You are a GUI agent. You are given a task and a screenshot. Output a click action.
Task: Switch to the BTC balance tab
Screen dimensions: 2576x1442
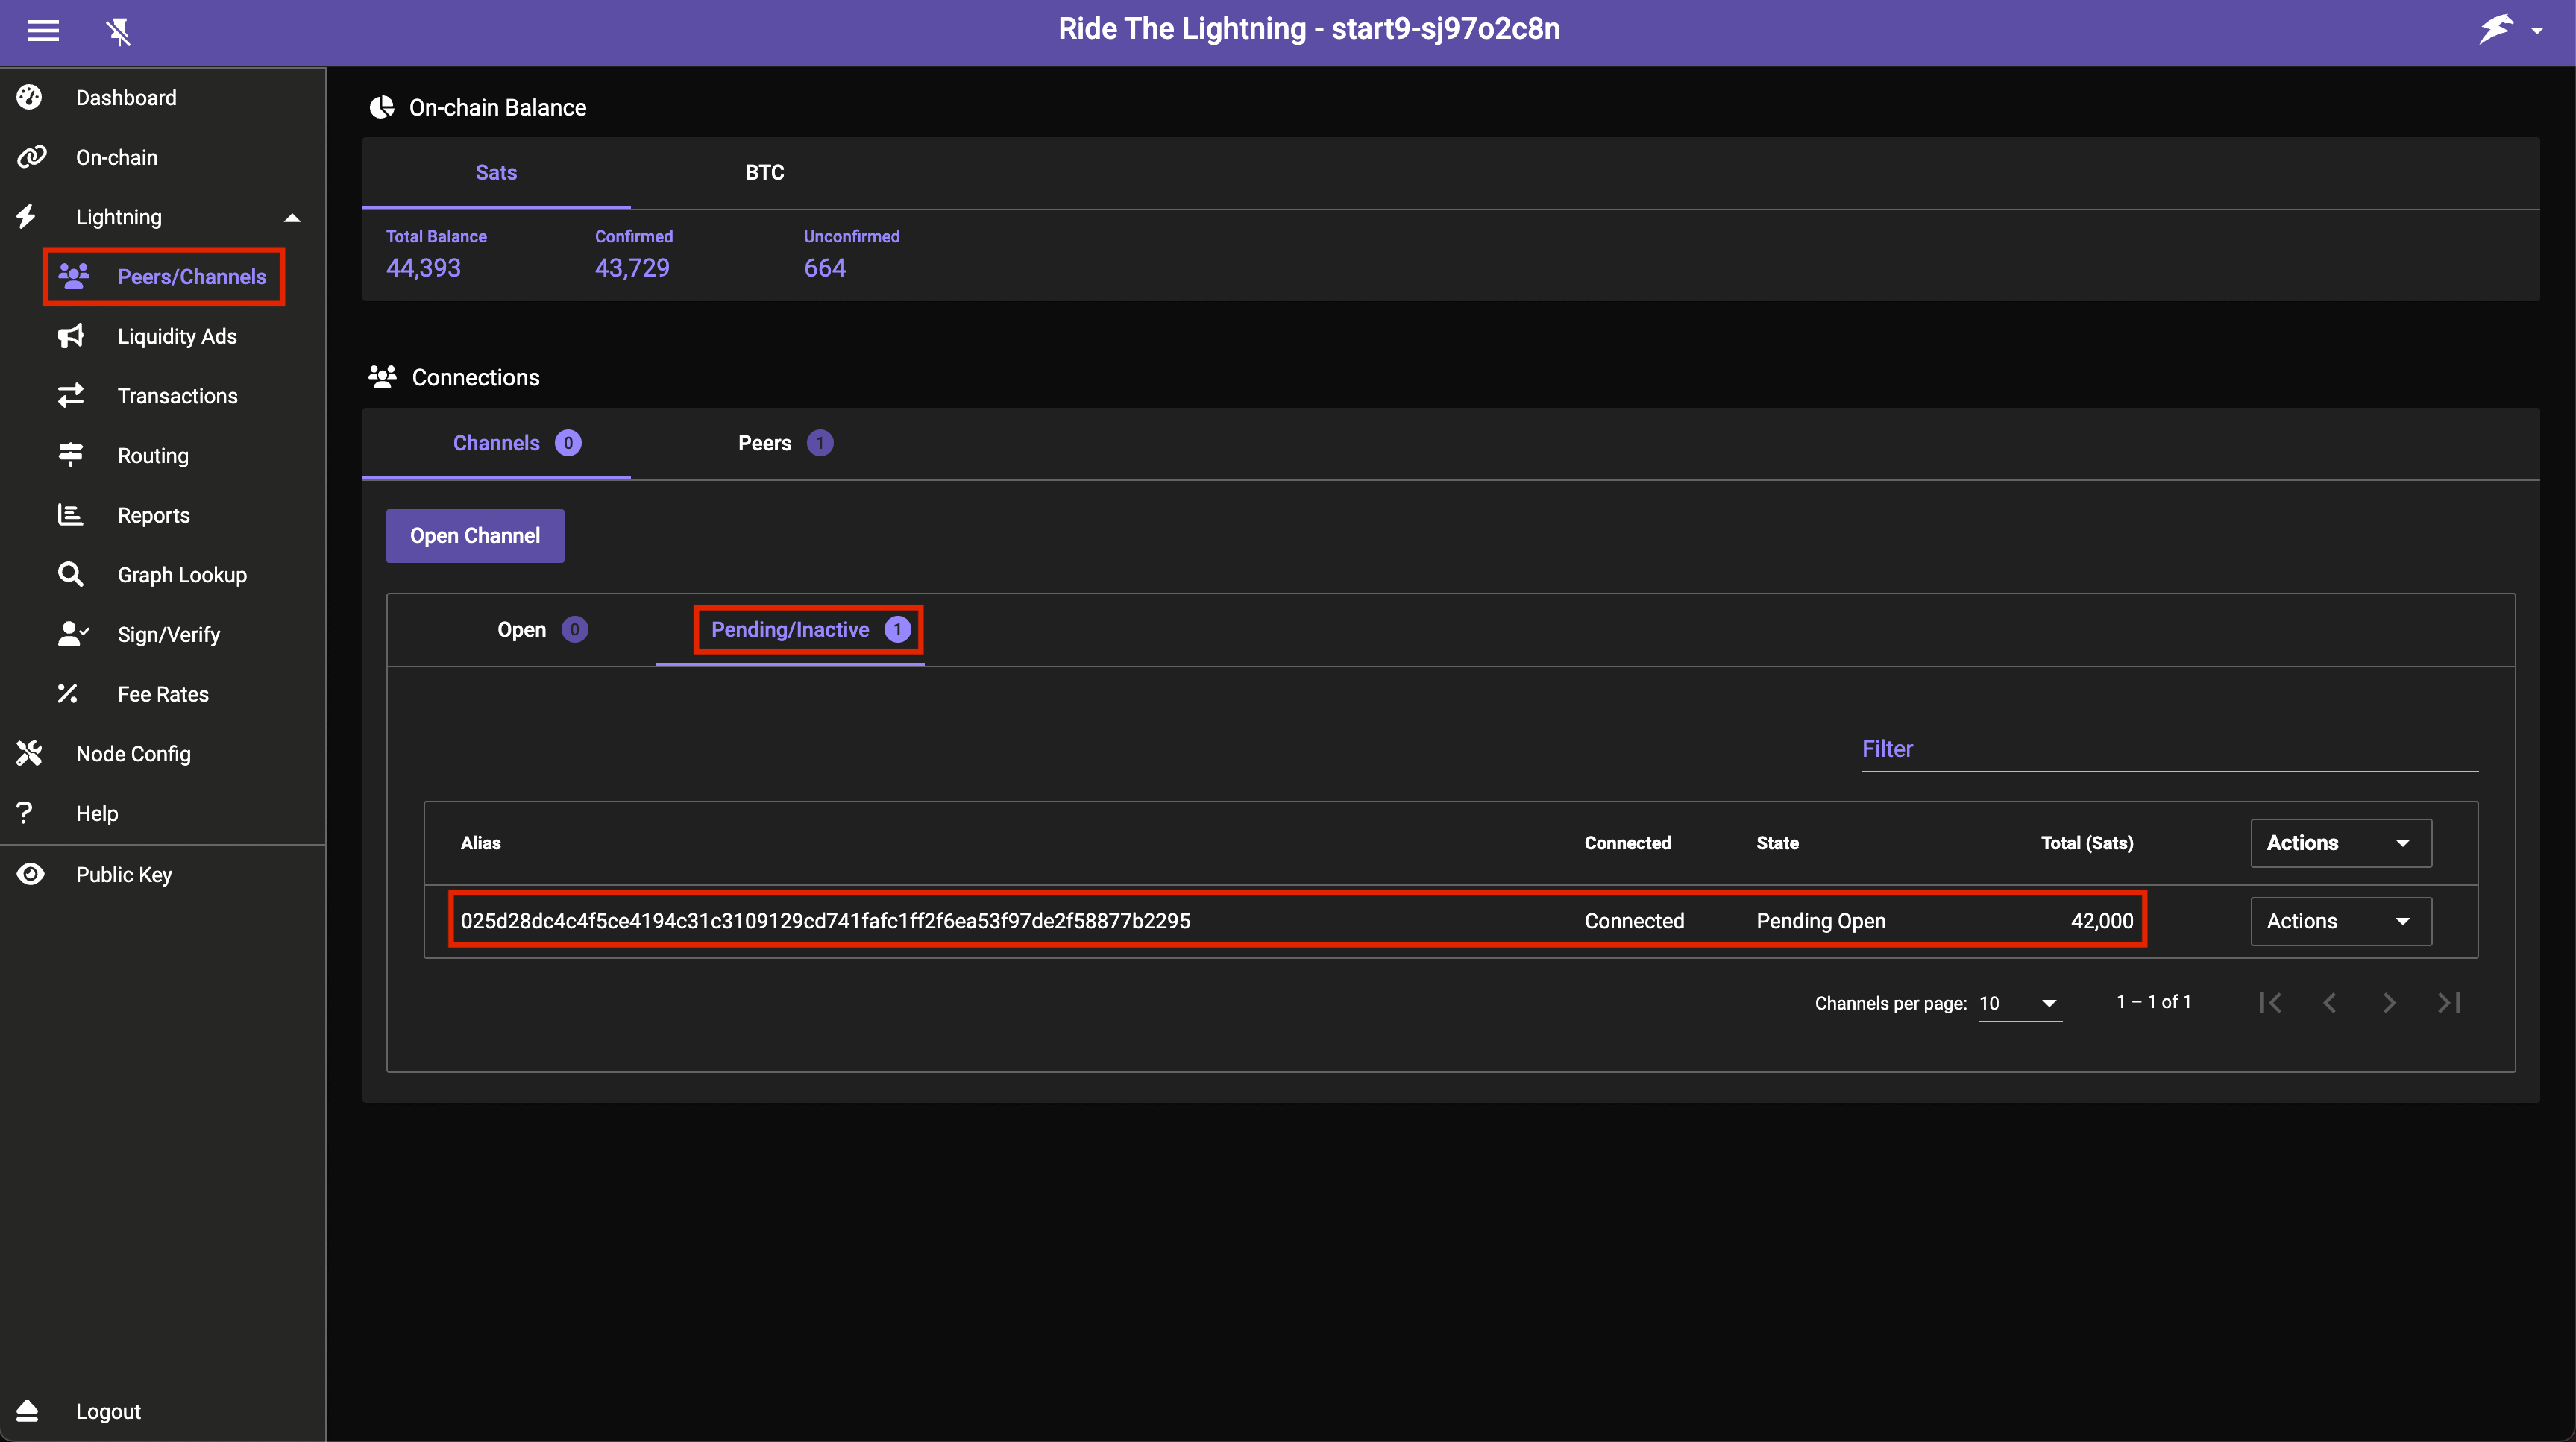click(764, 172)
